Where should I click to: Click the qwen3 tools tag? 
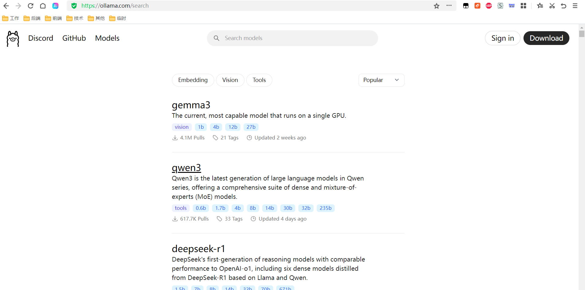[181, 208]
